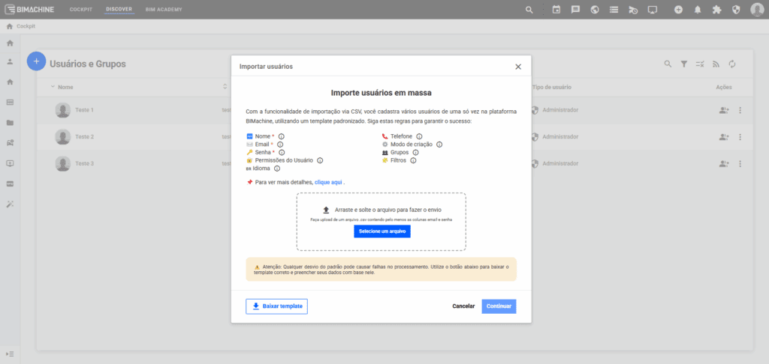Show info for Permissões do Usuário

(x=320, y=160)
